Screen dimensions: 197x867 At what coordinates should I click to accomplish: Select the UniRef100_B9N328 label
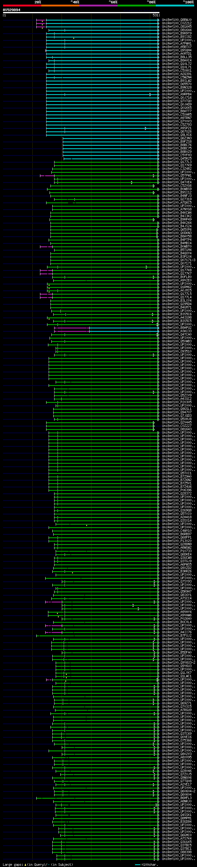(x=177, y=88)
